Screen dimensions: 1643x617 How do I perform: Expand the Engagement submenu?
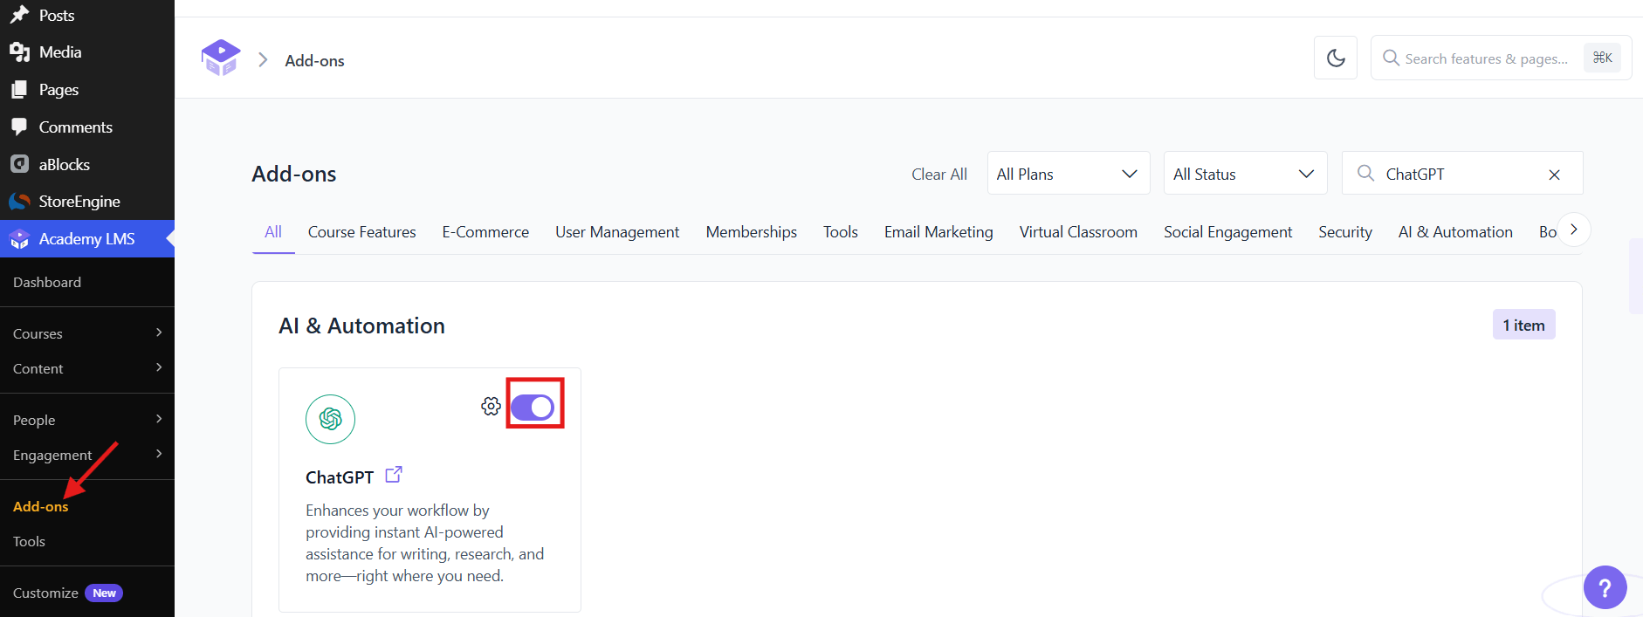pos(87,455)
